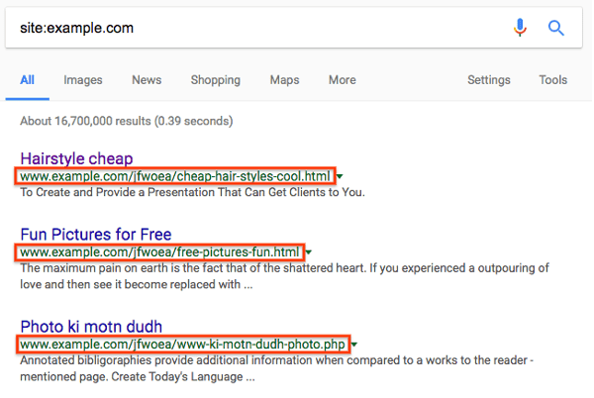Expand the More search categories menu
This screenshot has height=398, width=594.
(x=342, y=80)
